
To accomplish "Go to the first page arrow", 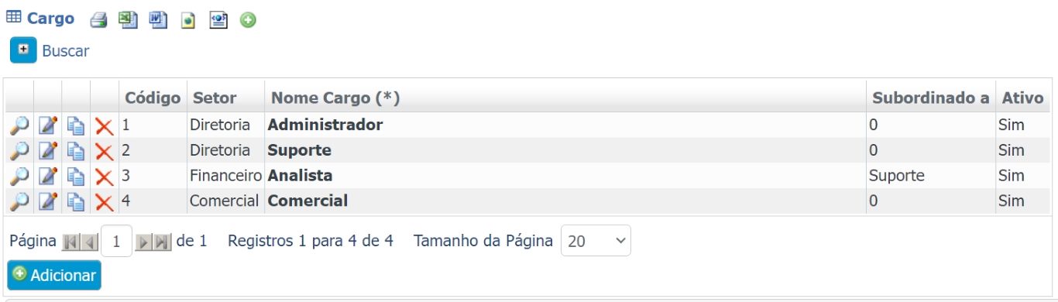I will click(70, 242).
